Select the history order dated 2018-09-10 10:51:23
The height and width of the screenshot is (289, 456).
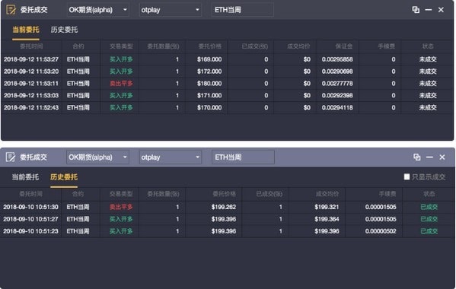[227, 231]
